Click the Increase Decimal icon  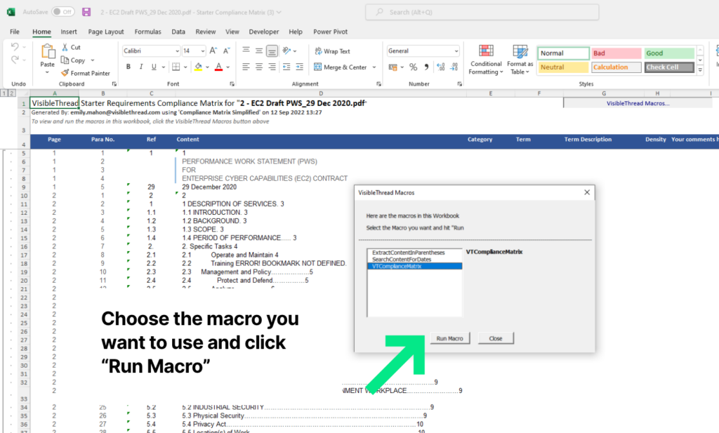[441, 67]
